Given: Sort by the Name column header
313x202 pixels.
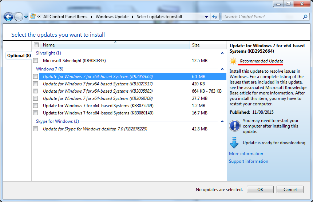Looking at the screenshot, I should 115,45.
